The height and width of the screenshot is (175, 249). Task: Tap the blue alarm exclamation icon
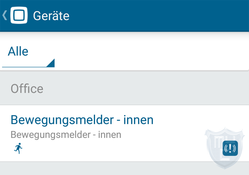(230, 148)
